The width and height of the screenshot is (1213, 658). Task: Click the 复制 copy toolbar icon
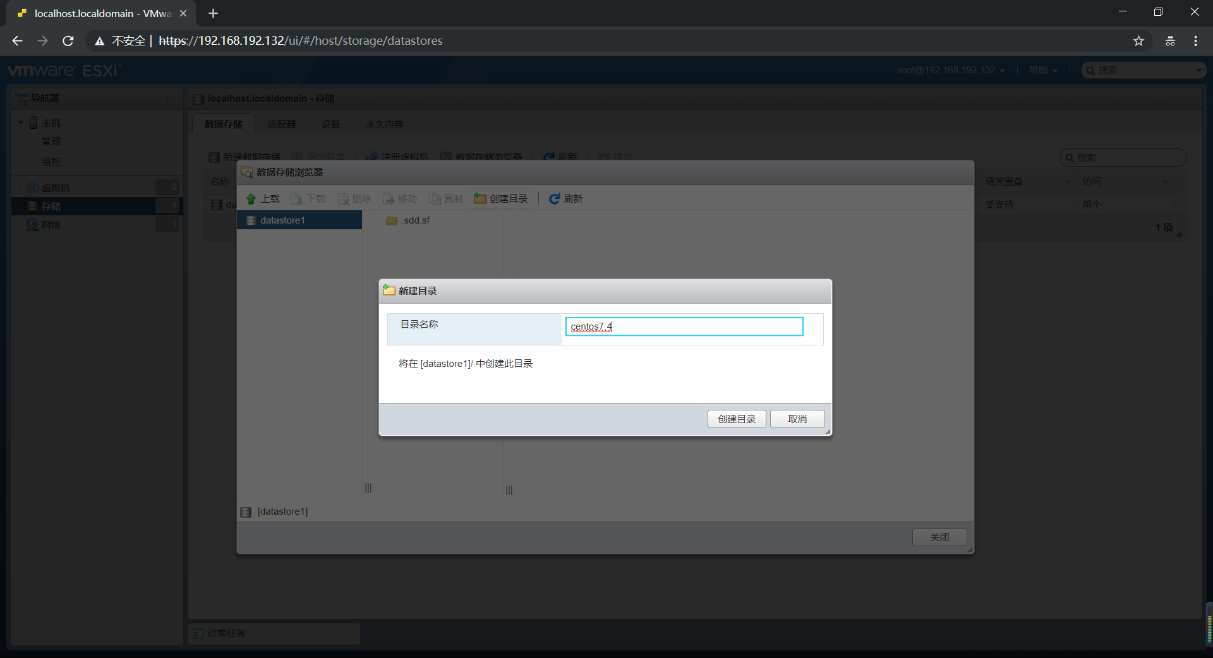[435, 199]
